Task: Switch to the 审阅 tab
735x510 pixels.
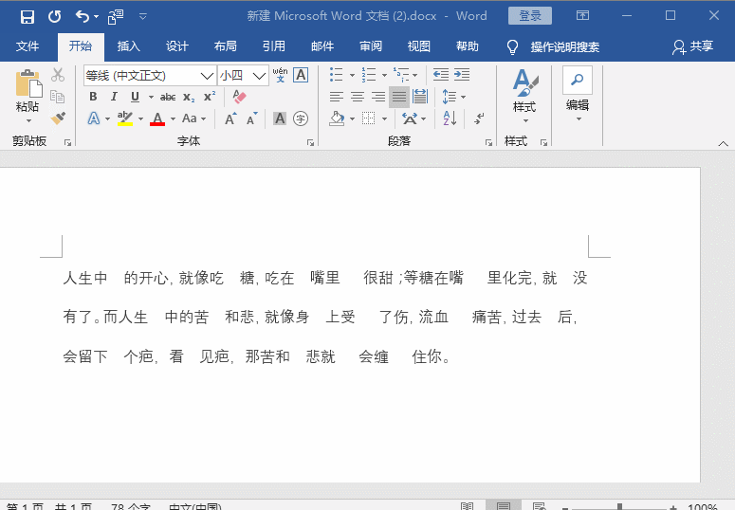Action: [370, 46]
